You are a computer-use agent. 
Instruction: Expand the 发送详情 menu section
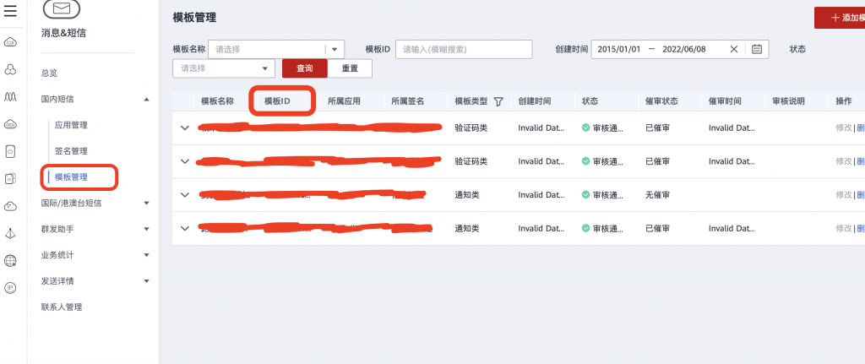point(146,280)
